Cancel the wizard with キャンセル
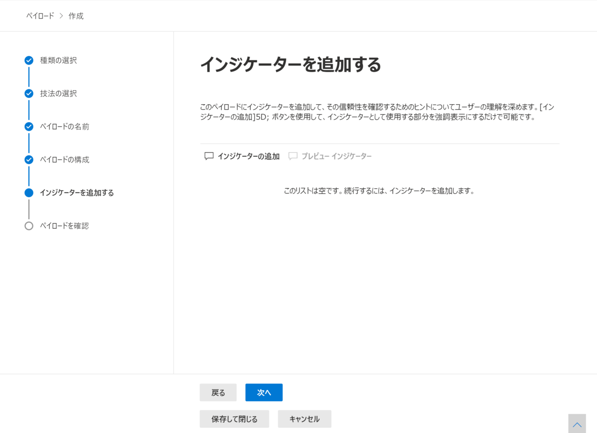This screenshot has height=433, width=597. [304, 419]
